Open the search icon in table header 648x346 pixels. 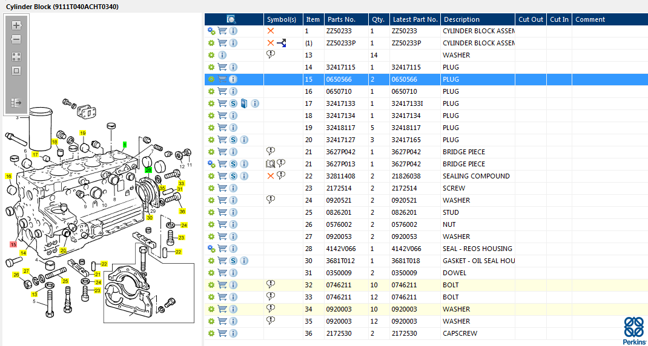point(231,19)
